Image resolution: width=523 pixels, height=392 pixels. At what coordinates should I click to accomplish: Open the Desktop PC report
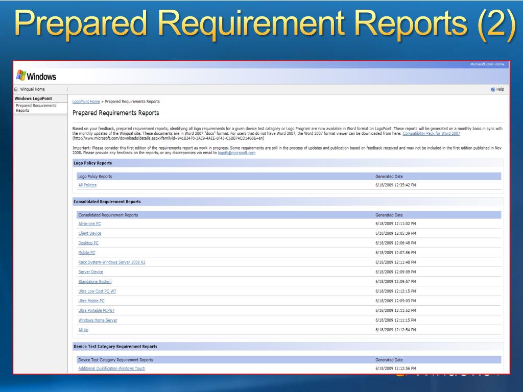88,243
